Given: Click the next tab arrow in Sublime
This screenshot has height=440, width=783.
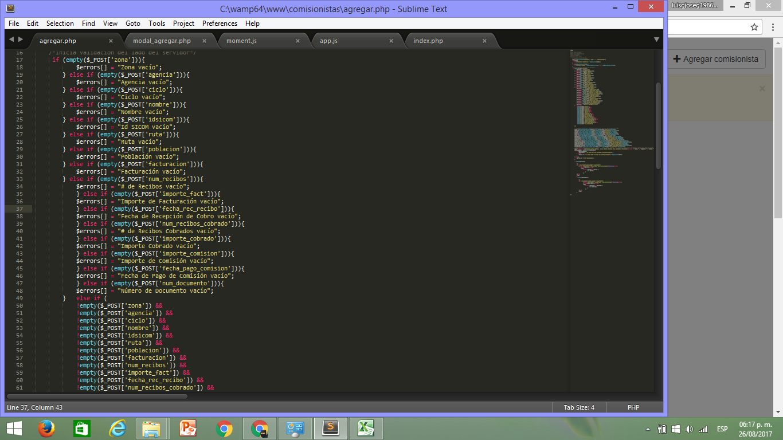Looking at the screenshot, I should tap(21, 40).
